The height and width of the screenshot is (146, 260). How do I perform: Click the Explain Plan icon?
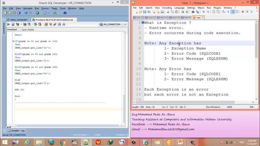coord(25,24)
